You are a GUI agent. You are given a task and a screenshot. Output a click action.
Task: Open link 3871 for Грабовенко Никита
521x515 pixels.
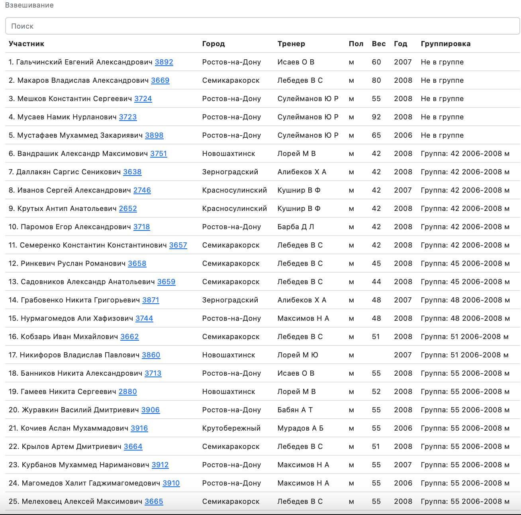[x=151, y=300]
